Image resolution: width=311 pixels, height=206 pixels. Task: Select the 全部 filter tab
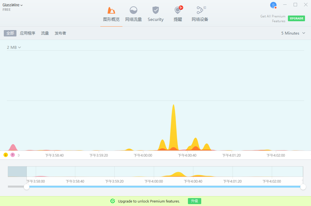coord(10,33)
